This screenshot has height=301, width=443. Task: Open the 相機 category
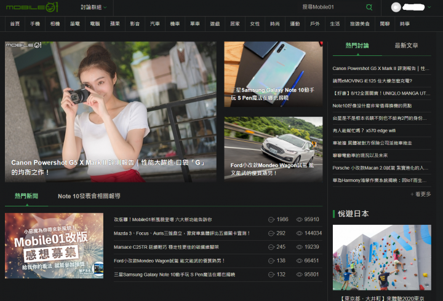(55, 24)
